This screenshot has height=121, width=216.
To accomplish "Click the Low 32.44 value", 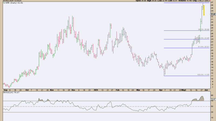I will pyautogui.click(x=162, y=1).
